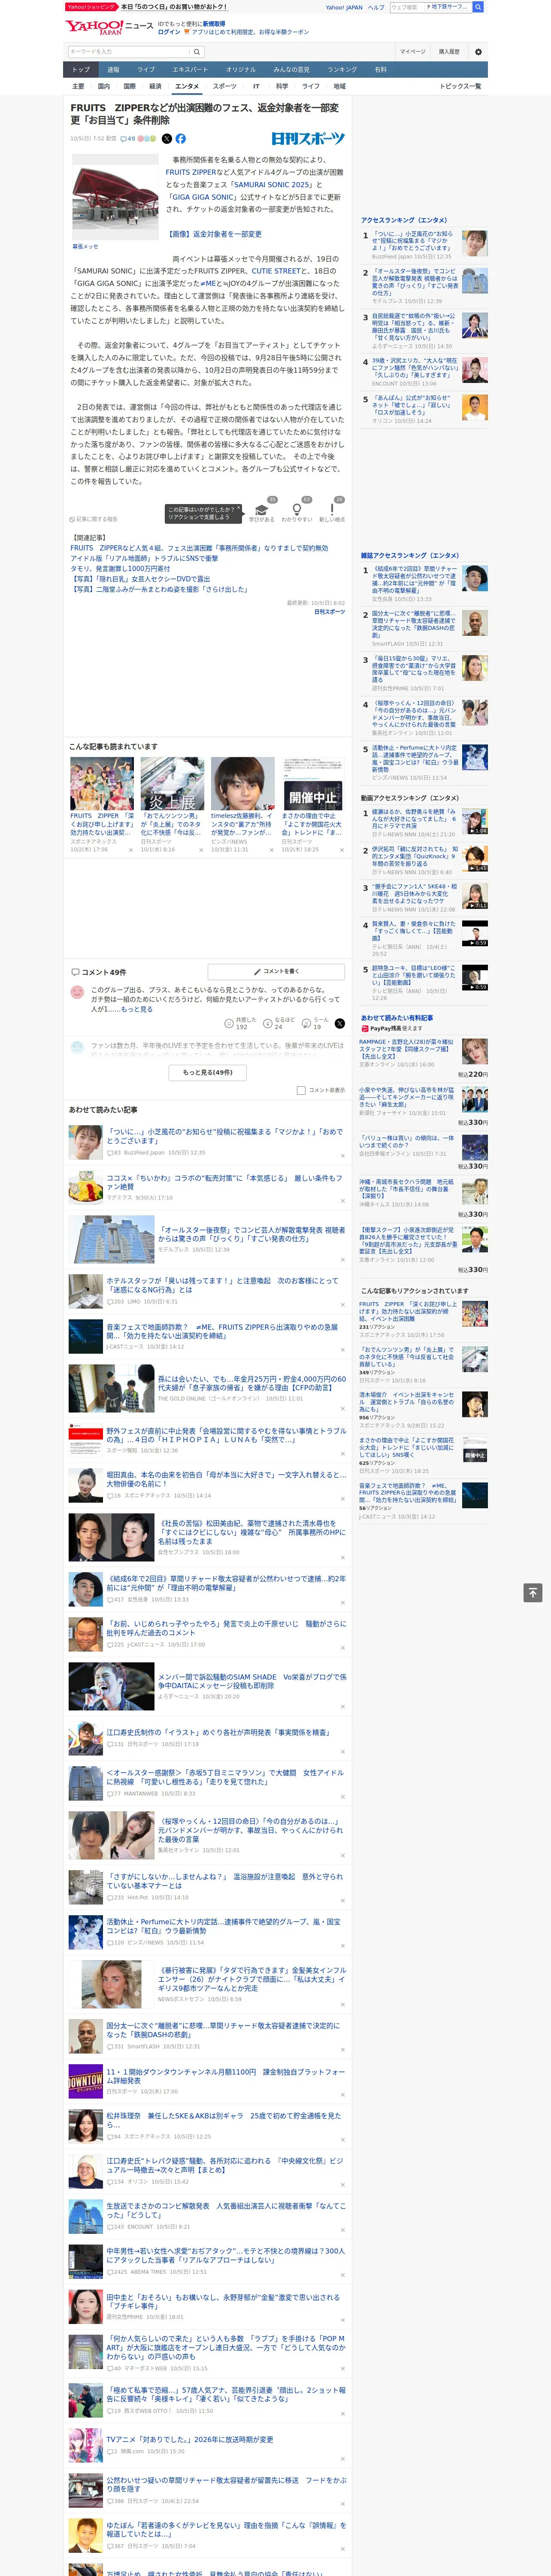This screenshot has width=551, height=2576.
Task: Open 購入履歴 link
Action: click(449, 51)
